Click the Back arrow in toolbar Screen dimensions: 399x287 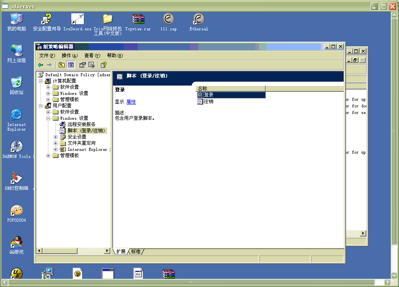tap(41, 65)
